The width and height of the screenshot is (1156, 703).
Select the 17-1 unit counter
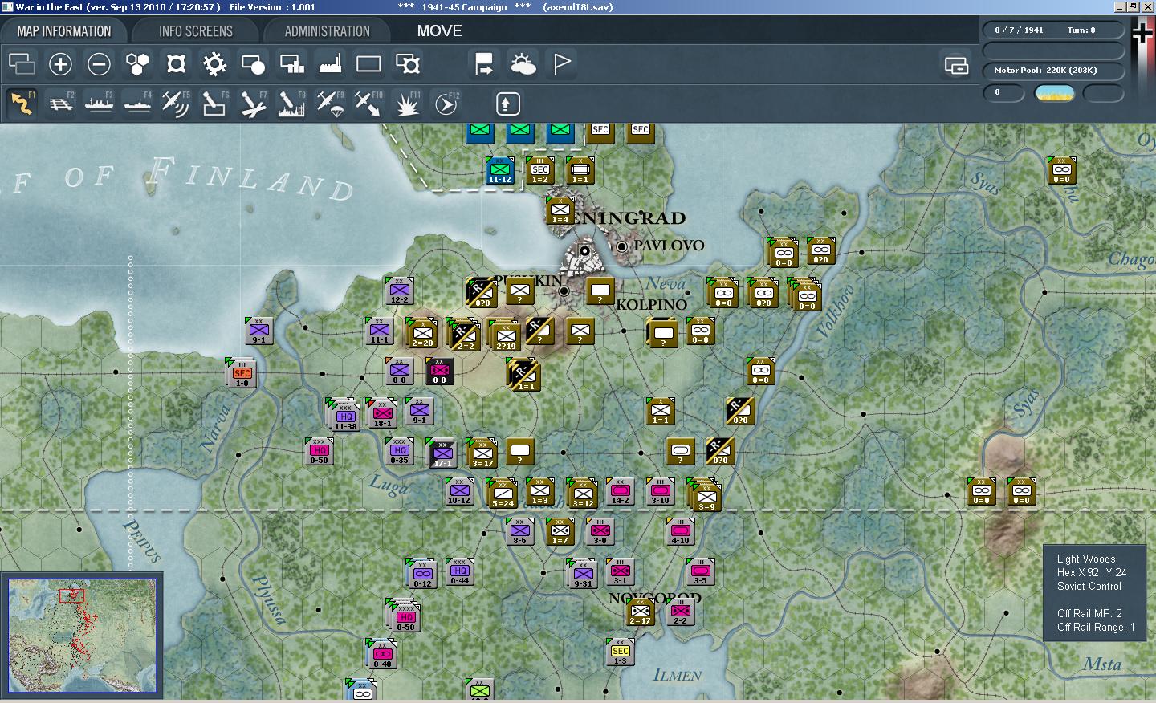(x=442, y=453)
